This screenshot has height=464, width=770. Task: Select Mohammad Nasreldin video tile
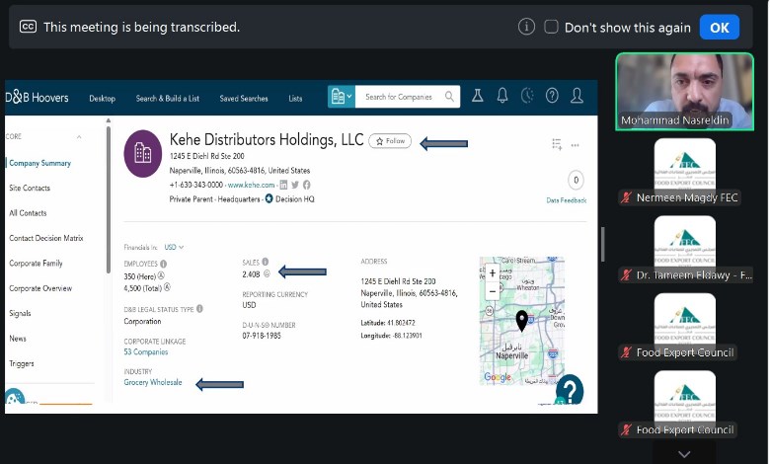[x=684, y=92]
